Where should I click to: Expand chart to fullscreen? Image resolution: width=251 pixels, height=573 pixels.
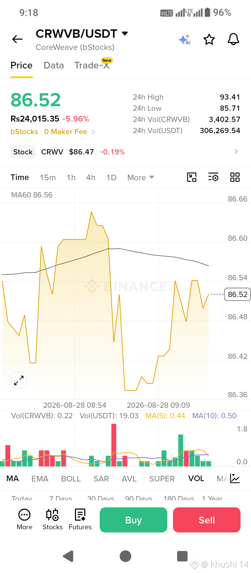coord(19,380)
